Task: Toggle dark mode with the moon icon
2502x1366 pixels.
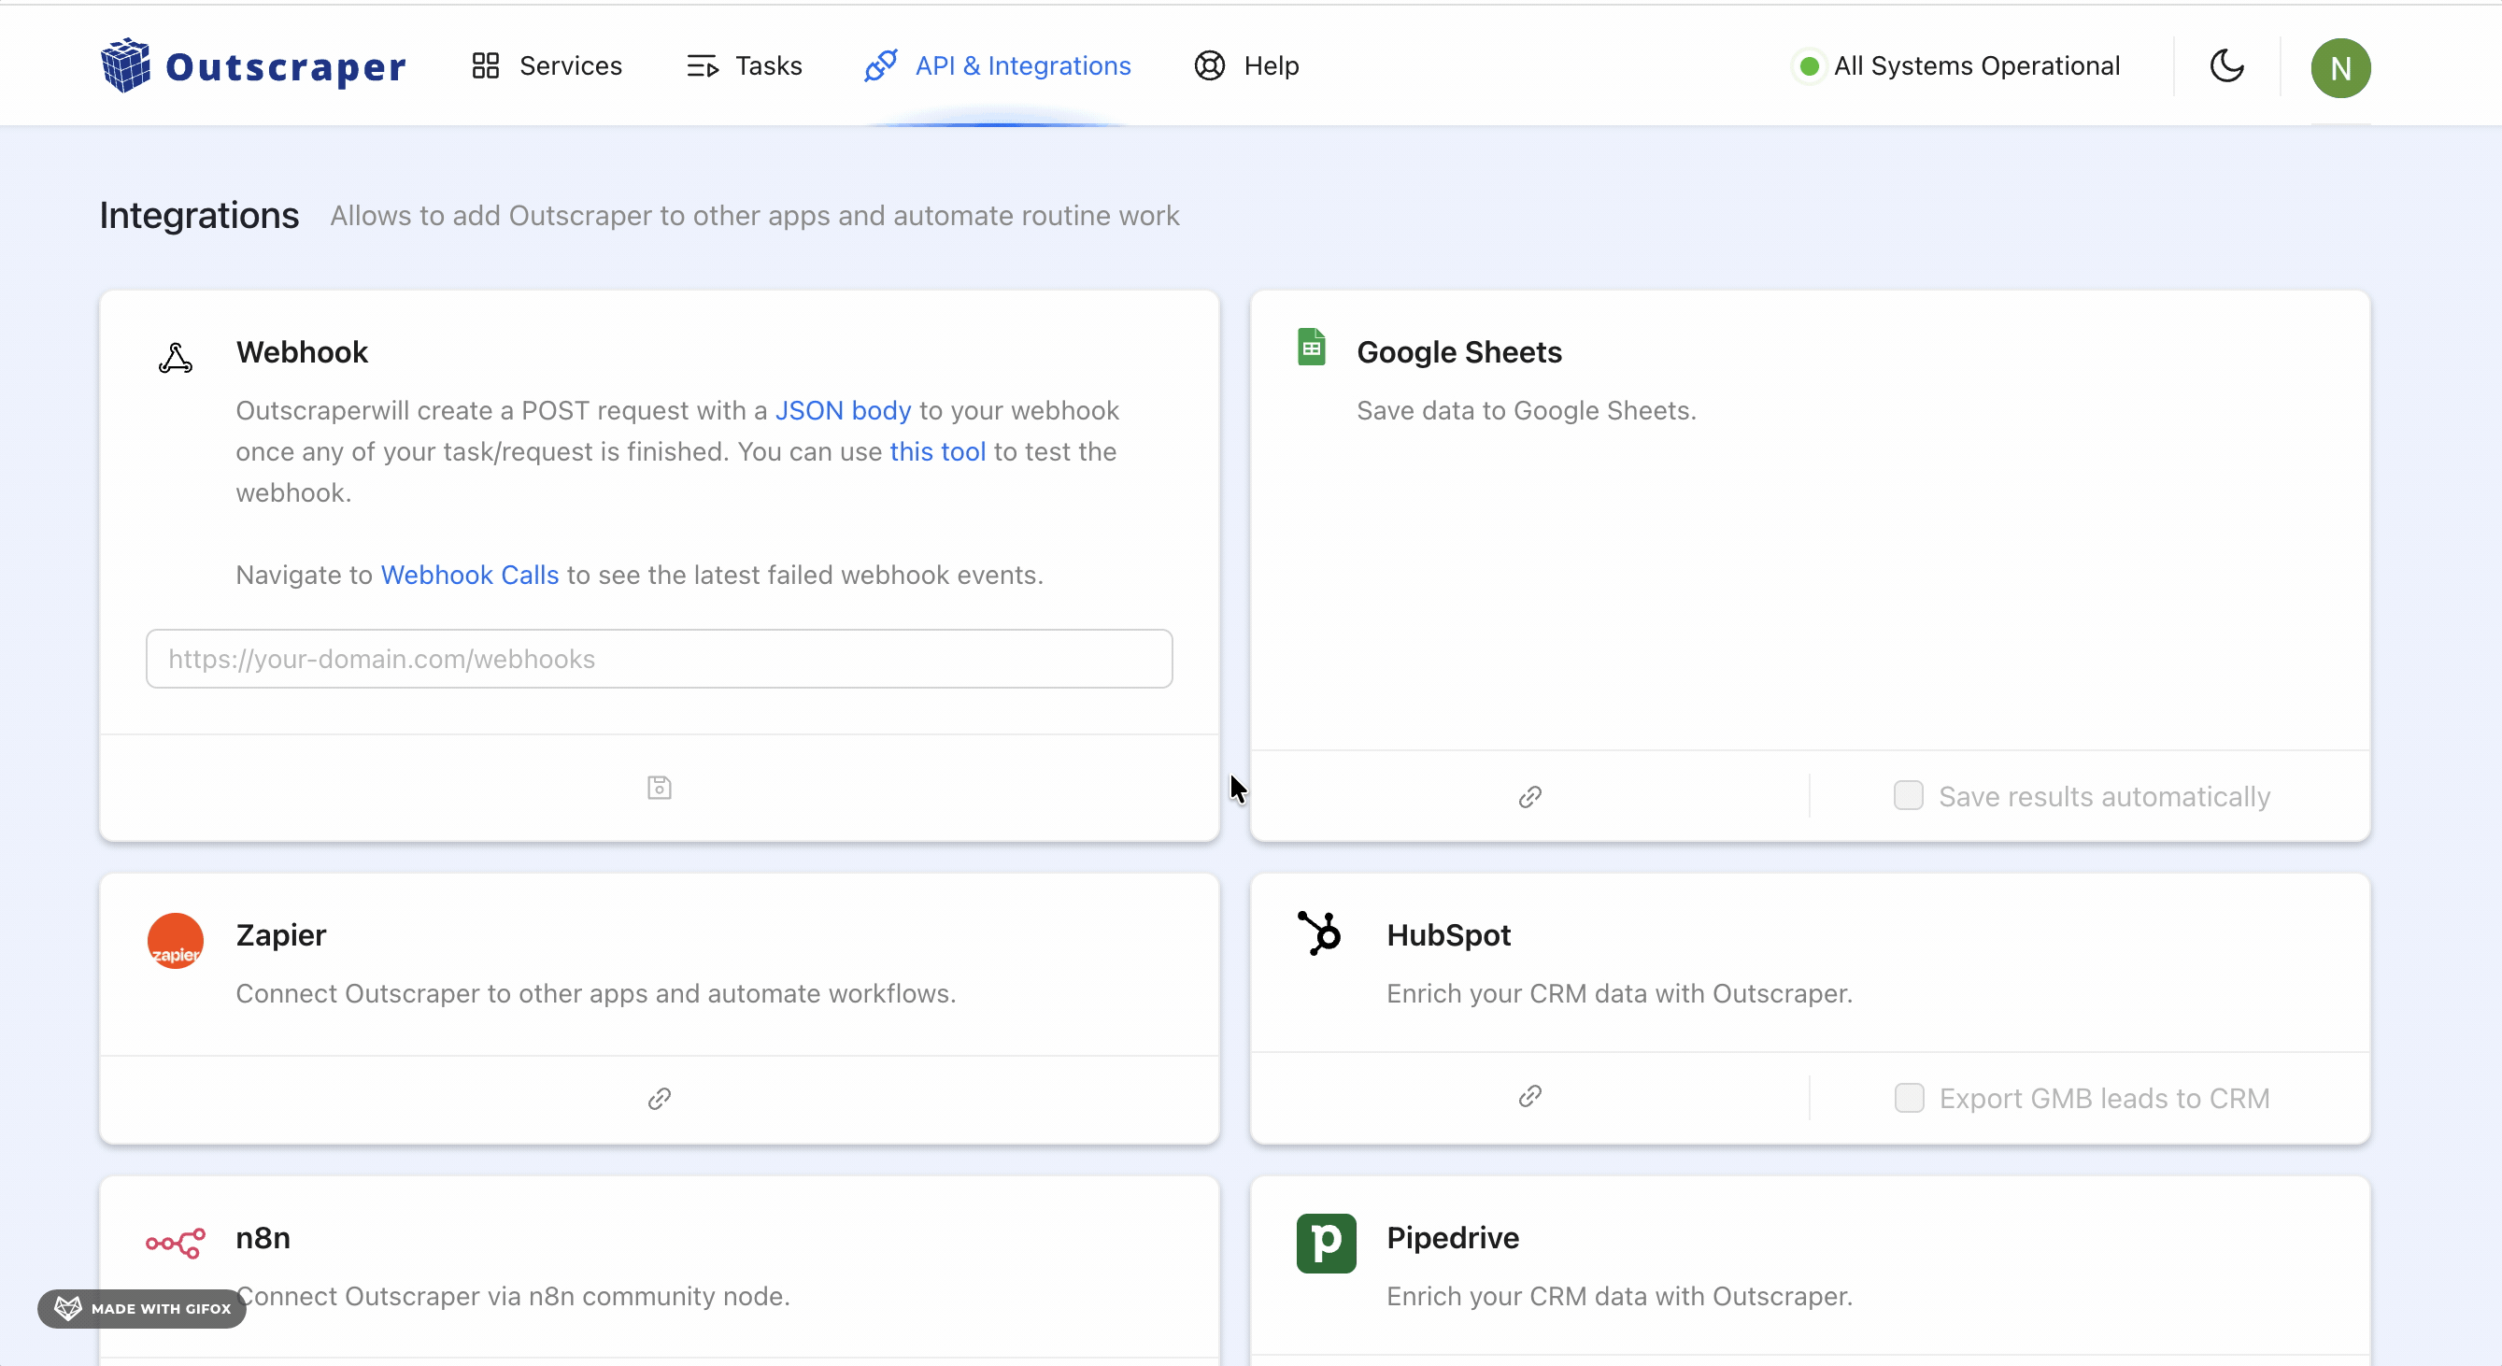Action: coord(2226,66)
